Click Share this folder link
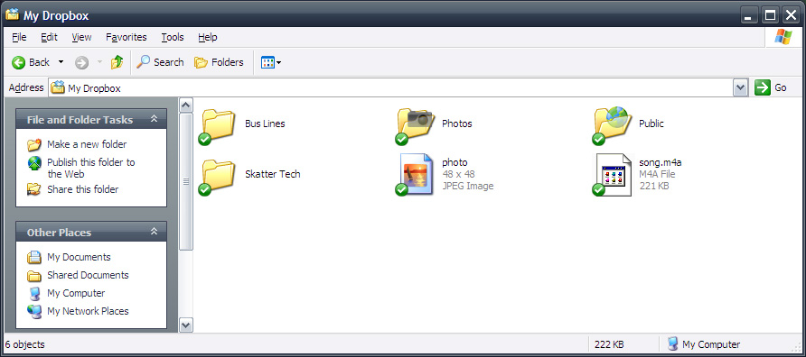Image resolution: width=806 pixels, height=357 pixels. click(83, 189)
